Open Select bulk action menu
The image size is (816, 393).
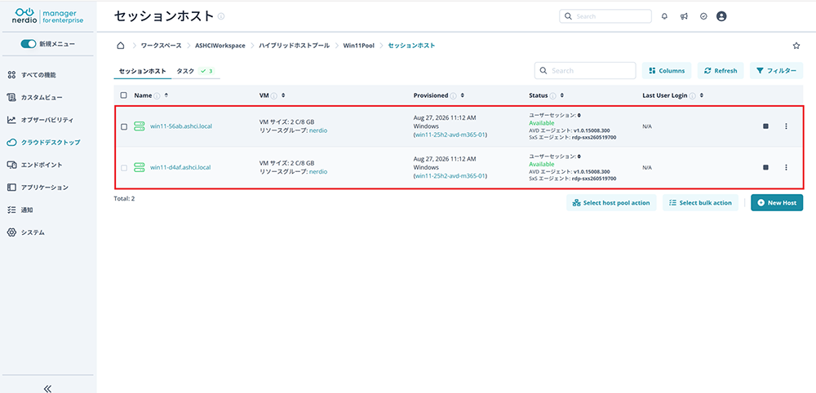[700, 203]
